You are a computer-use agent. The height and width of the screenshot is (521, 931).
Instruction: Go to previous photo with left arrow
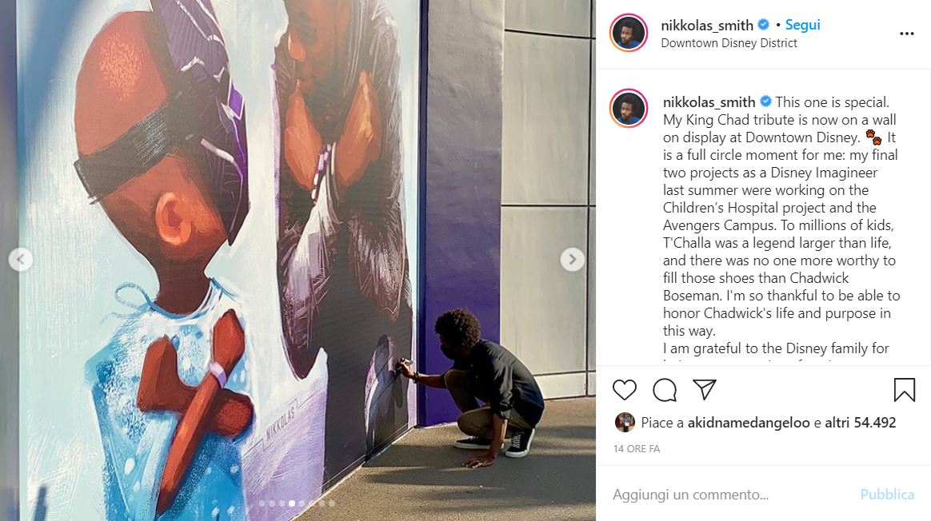(x=21, y=260)
